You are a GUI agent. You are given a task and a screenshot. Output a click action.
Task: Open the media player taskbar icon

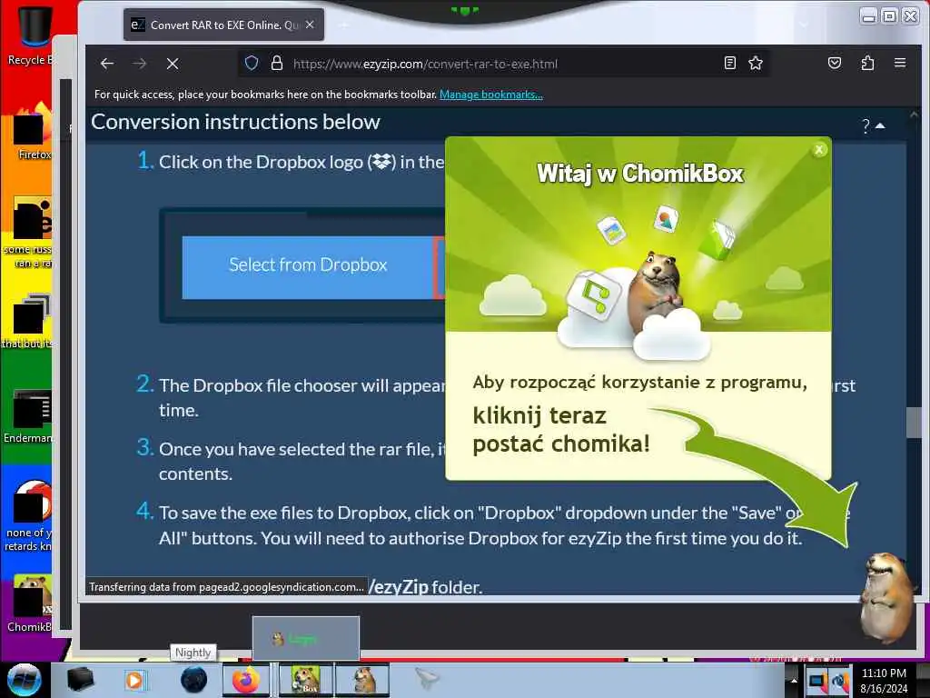[134, 680]
